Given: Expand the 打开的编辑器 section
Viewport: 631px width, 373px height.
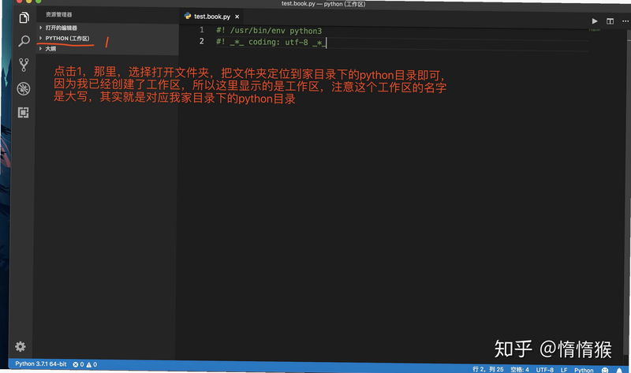Looking at the screenshot, I should pyautogui.click(x=107, y=28).
